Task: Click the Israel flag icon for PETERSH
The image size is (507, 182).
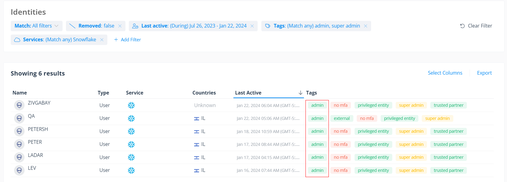Action: (x=197, y=132)
